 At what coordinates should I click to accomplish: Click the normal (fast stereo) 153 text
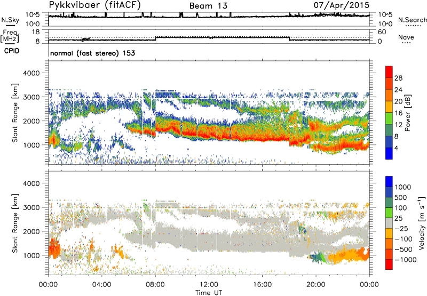92,53
